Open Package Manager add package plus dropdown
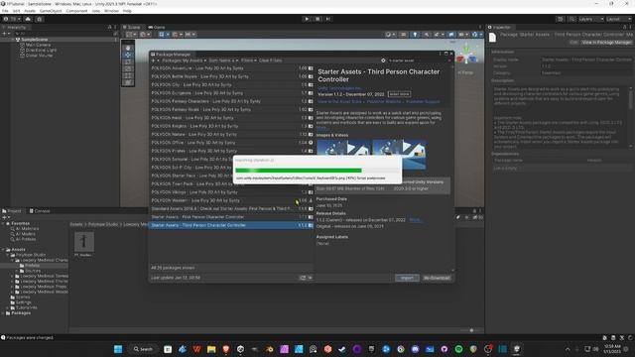This screenshot has height=357, width=635. pos(155,60)
